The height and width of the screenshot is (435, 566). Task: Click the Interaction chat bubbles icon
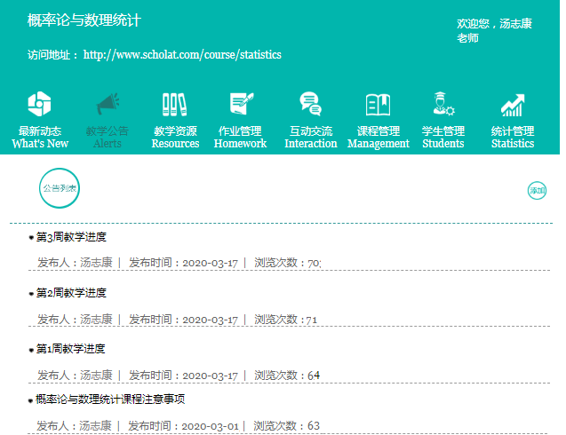310,104
